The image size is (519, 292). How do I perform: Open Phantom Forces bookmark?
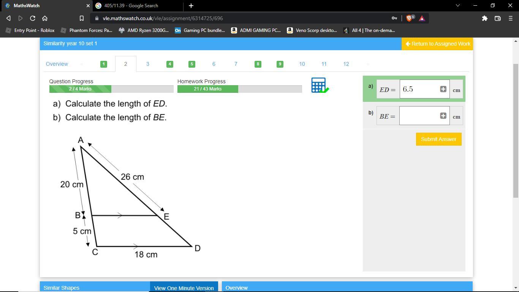[87, 30]
